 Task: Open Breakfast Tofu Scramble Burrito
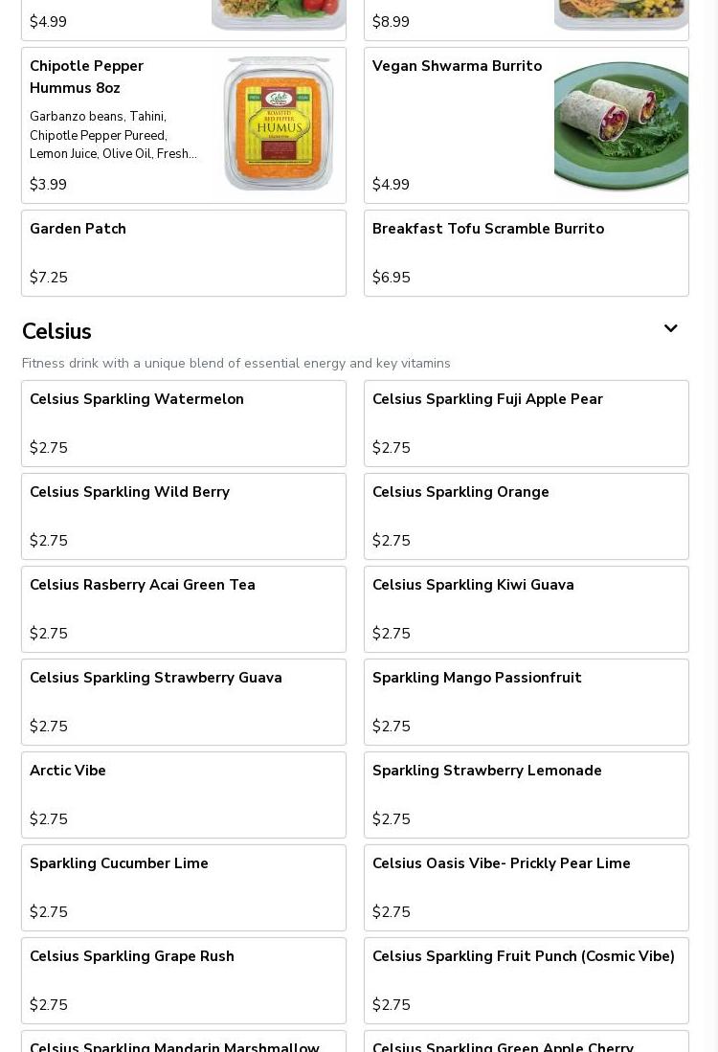pos(526,253)
